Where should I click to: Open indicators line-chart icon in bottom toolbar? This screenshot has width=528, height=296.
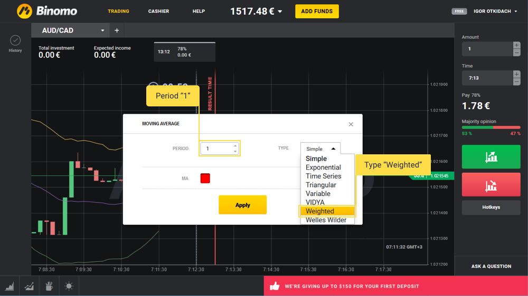click(29, 287)
